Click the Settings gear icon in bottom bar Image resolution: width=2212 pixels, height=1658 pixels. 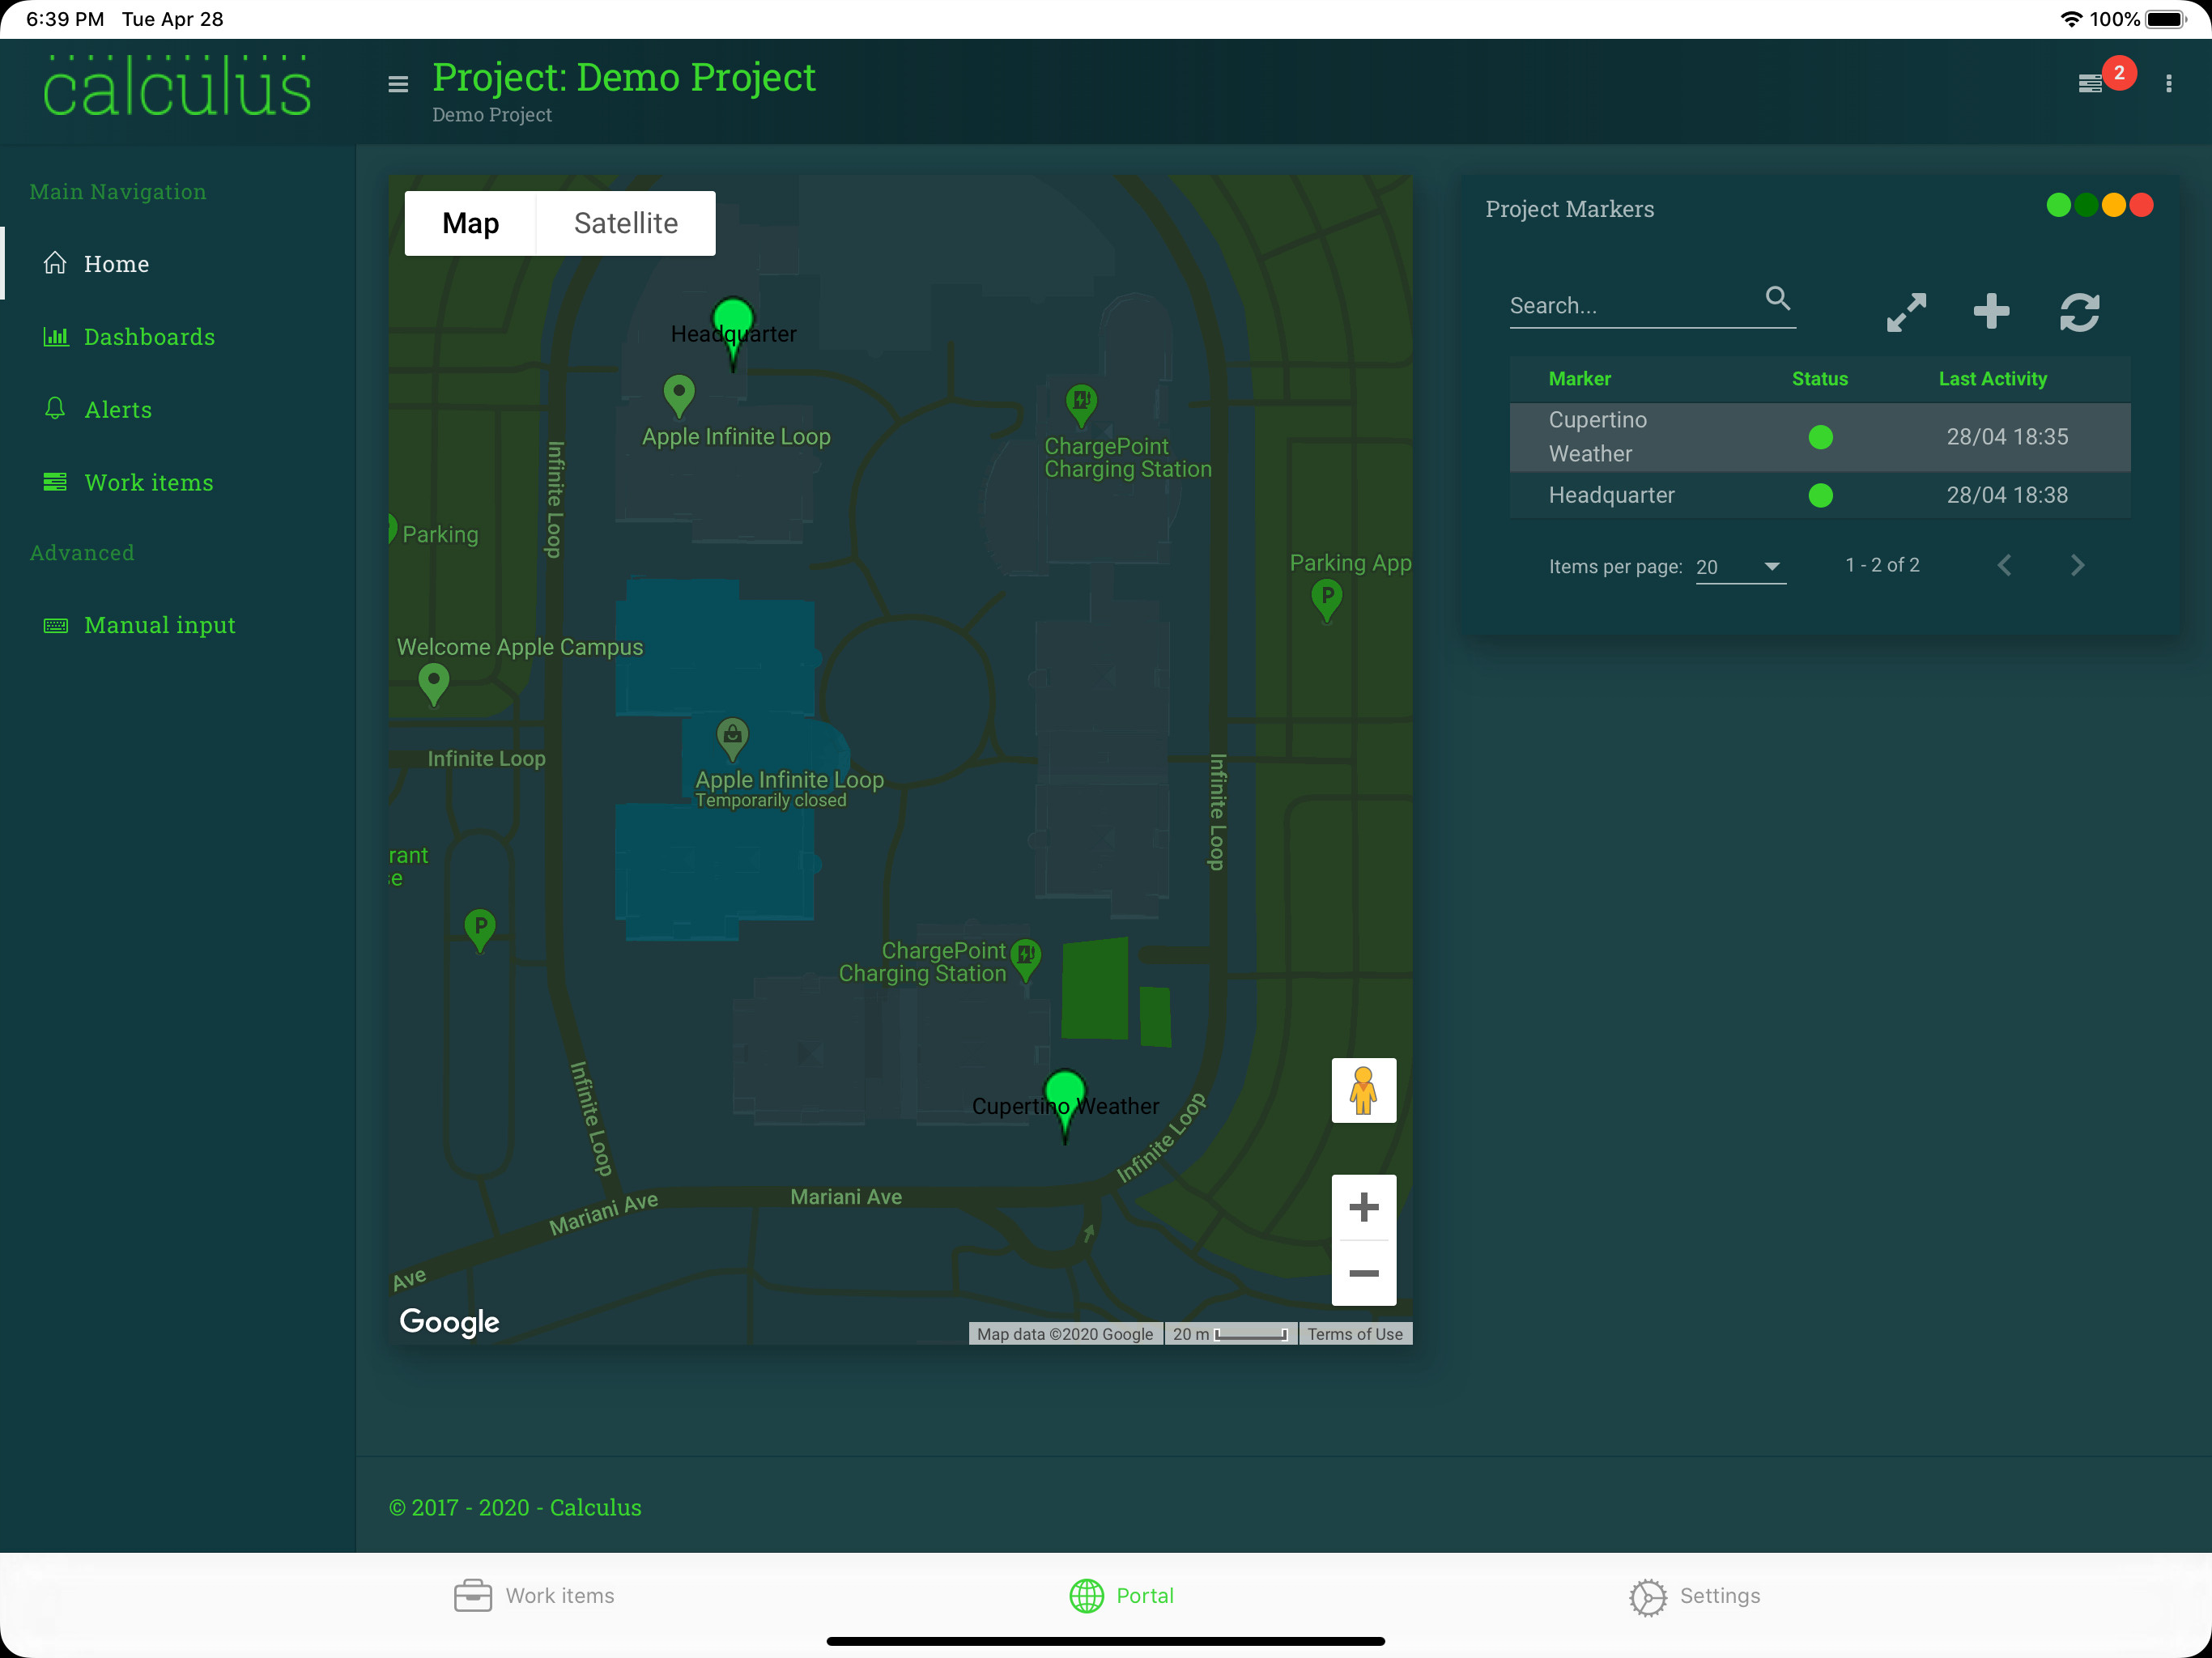pos(1647,1597)
